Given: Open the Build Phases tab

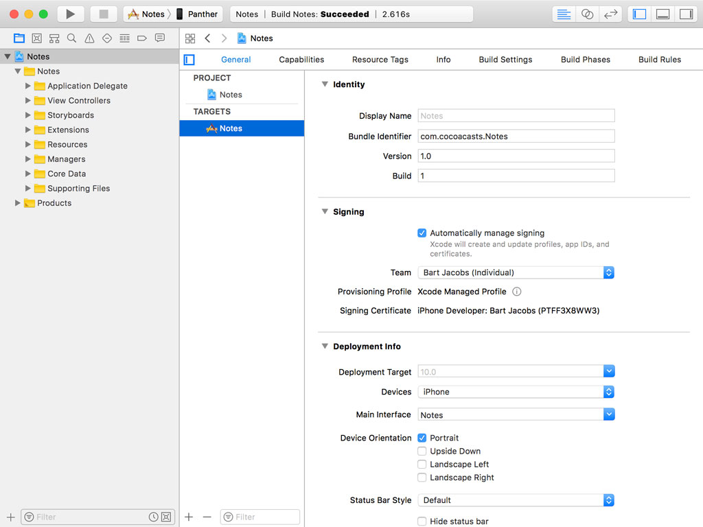Looking at the screenshot, I should [x=586, y=60].
